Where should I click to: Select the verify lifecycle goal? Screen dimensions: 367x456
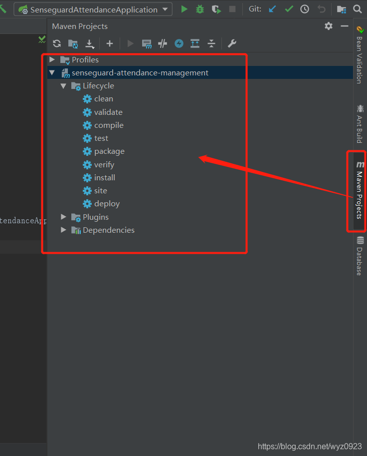104,165
